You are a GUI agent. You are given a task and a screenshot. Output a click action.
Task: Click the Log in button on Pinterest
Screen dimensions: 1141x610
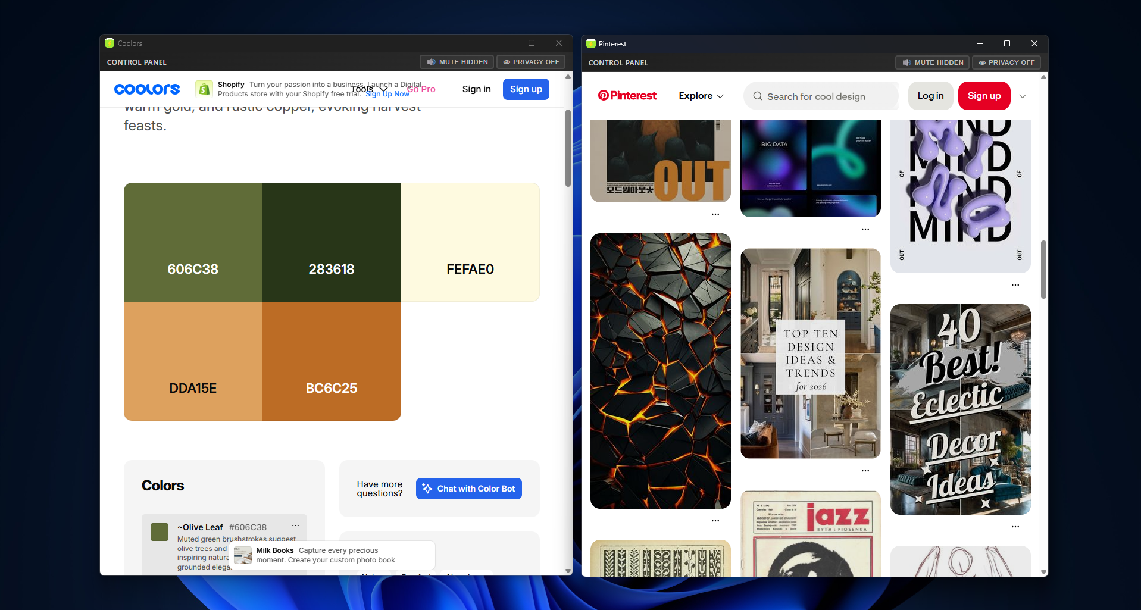[x=930, y=95]
